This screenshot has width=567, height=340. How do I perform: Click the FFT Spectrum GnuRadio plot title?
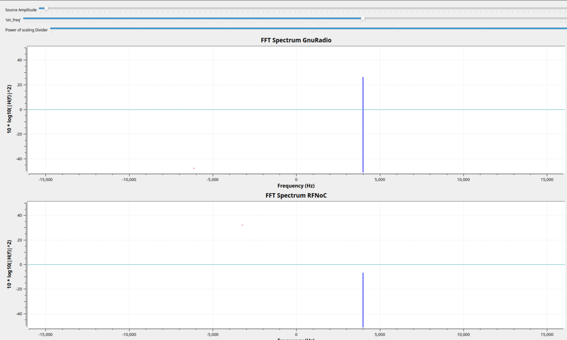(x=296, y=40)
